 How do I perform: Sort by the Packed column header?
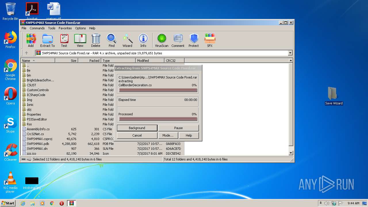point(89,60)
